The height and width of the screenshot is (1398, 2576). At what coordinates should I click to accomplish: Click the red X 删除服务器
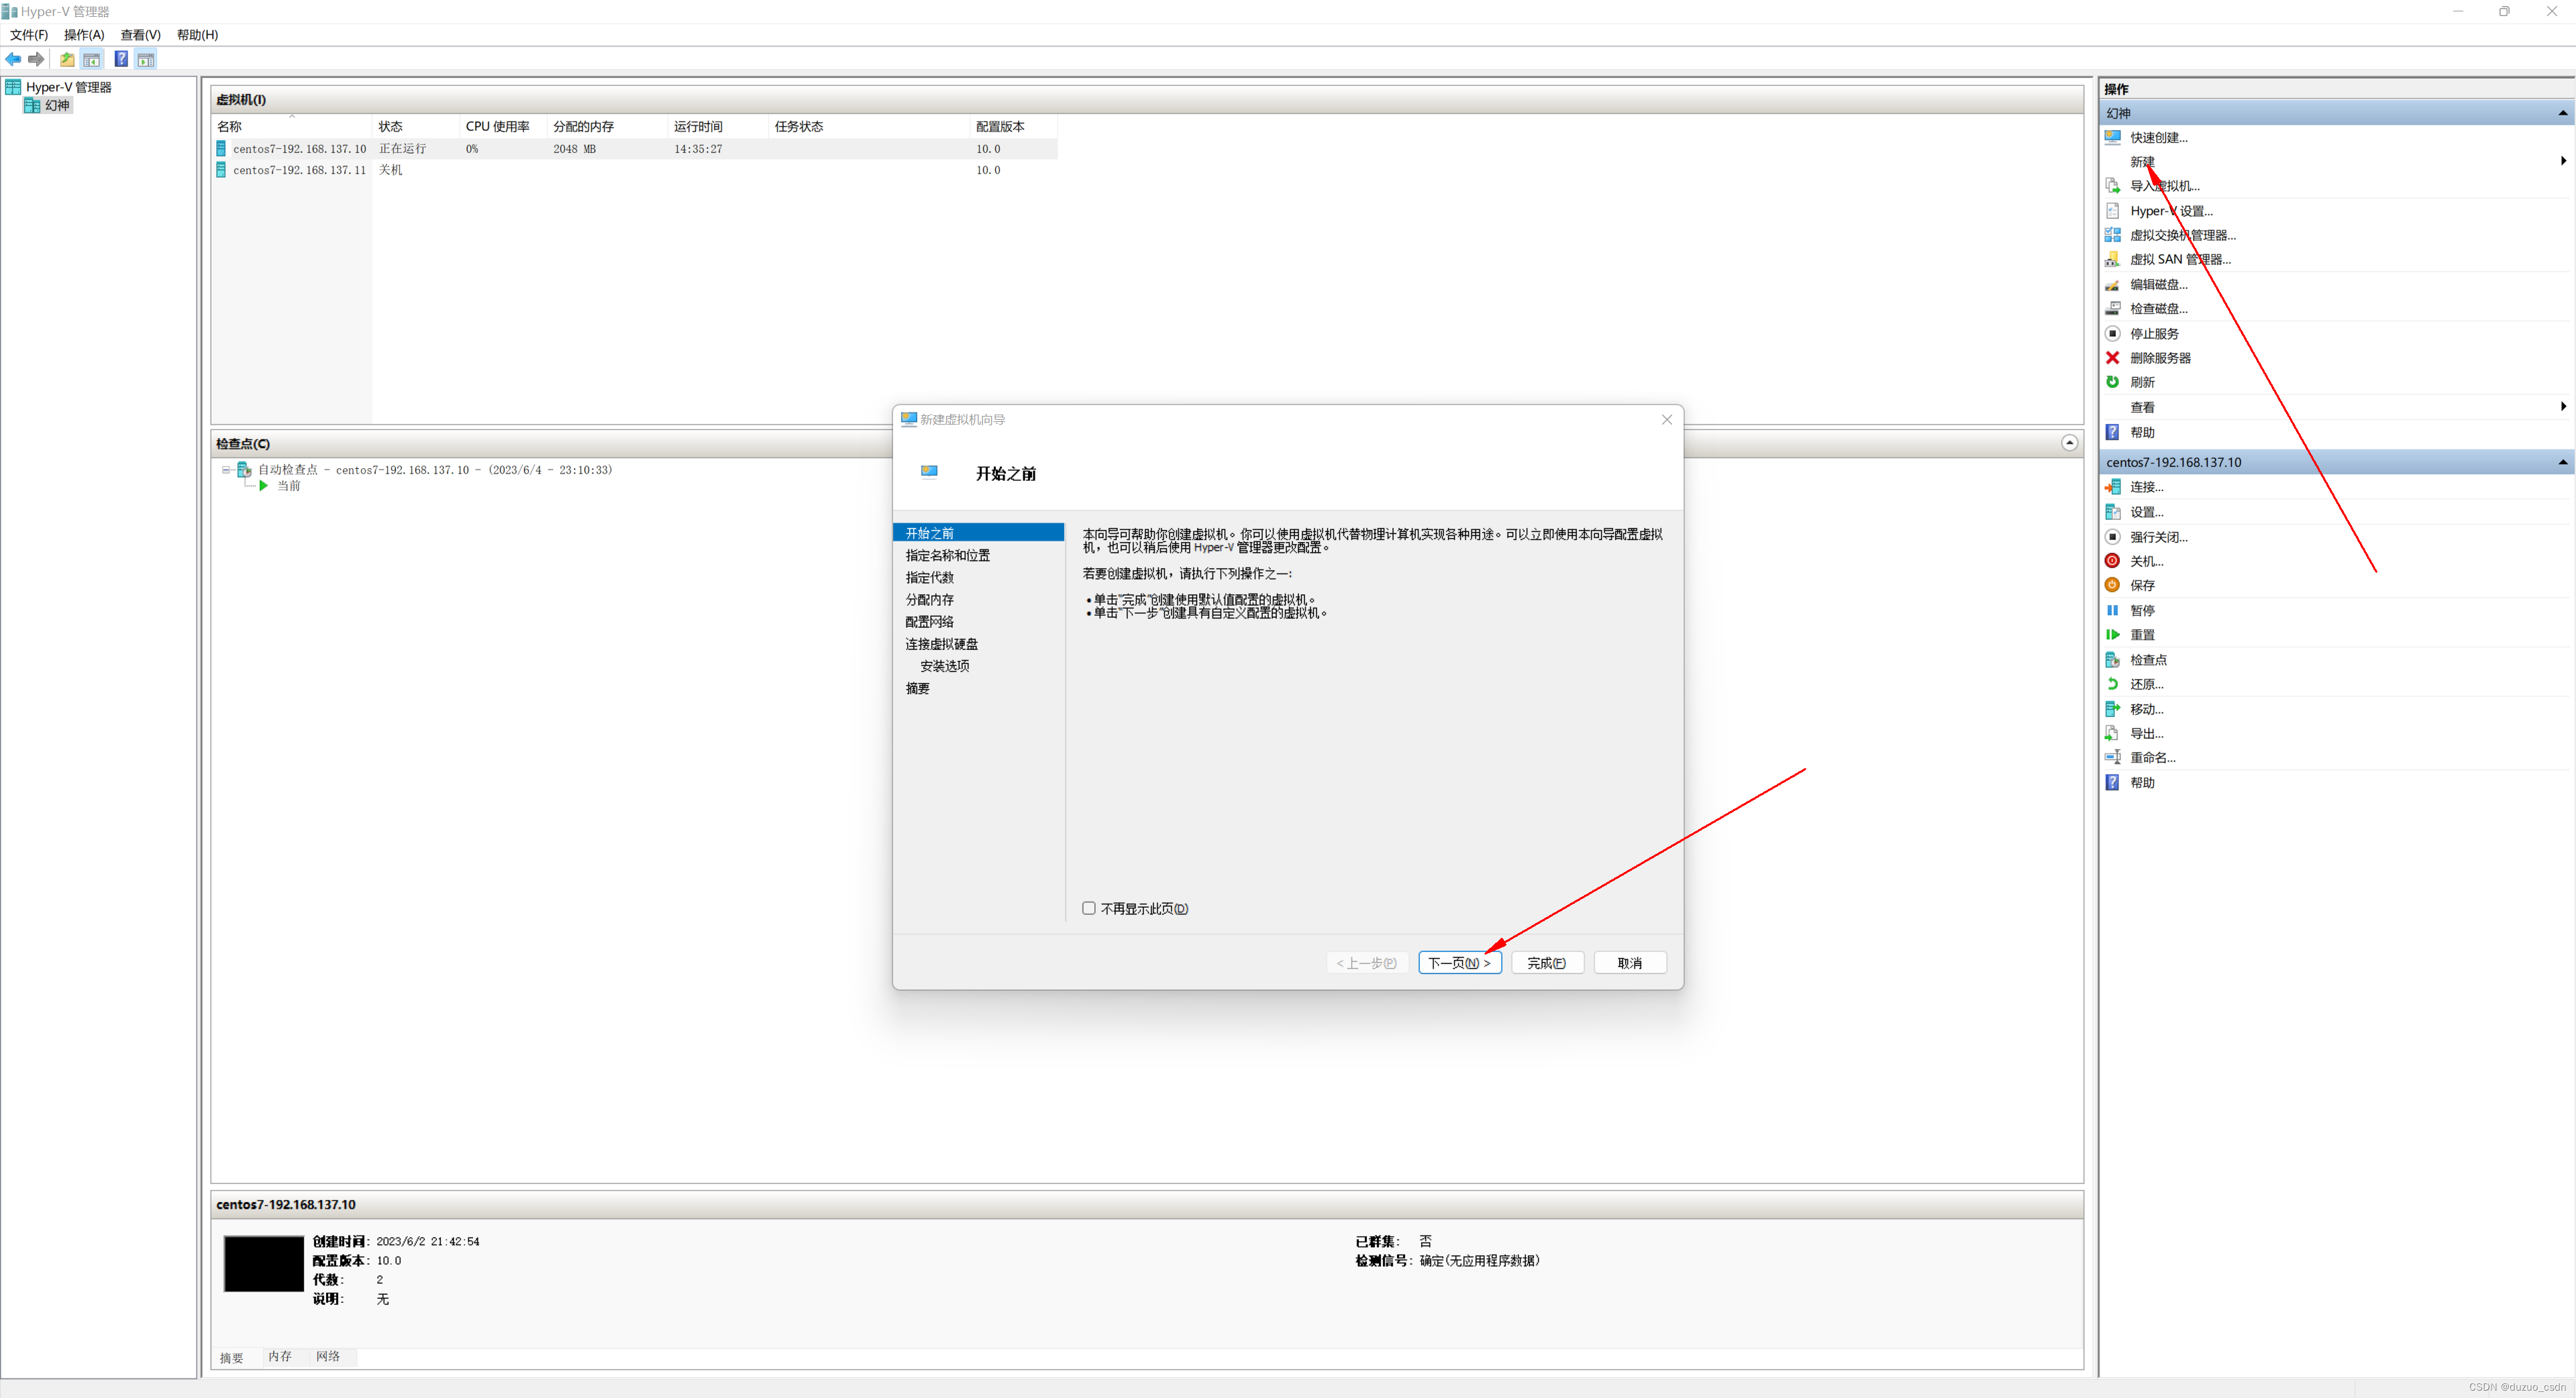coord(2113,358)
